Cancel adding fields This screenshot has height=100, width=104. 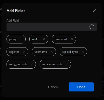(x=53, y=87)
